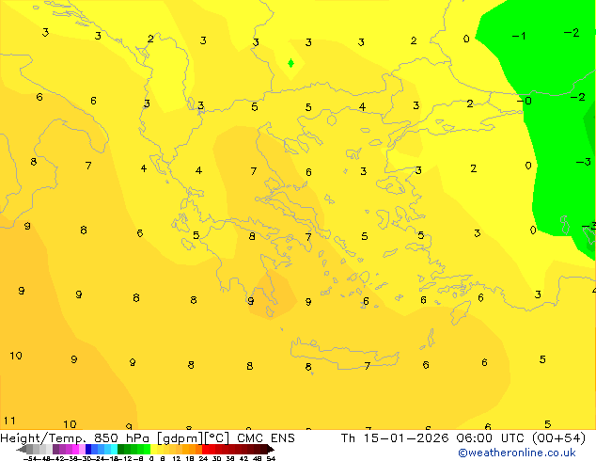Click the "06:00 UTC" time label
The height and width of the screenshot is (461, 596).
point(491,438)
